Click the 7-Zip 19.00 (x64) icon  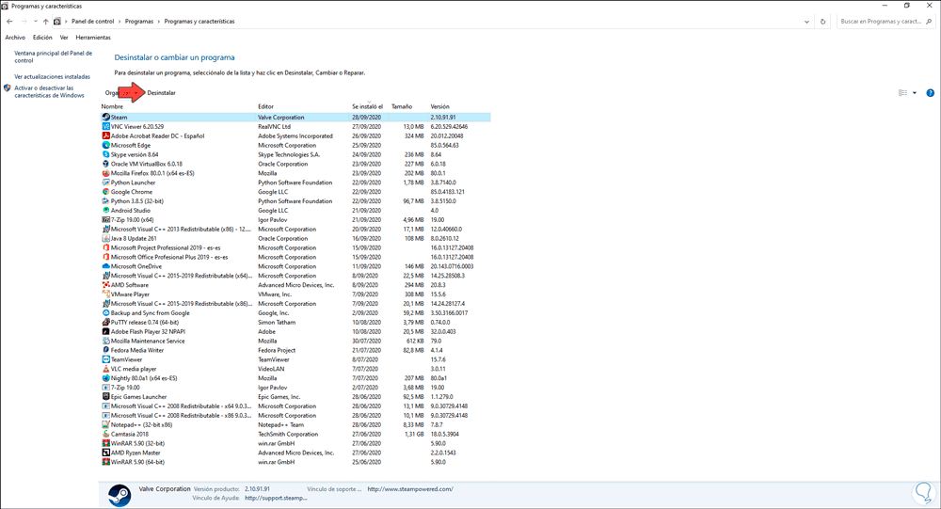(x=105, y=219)
